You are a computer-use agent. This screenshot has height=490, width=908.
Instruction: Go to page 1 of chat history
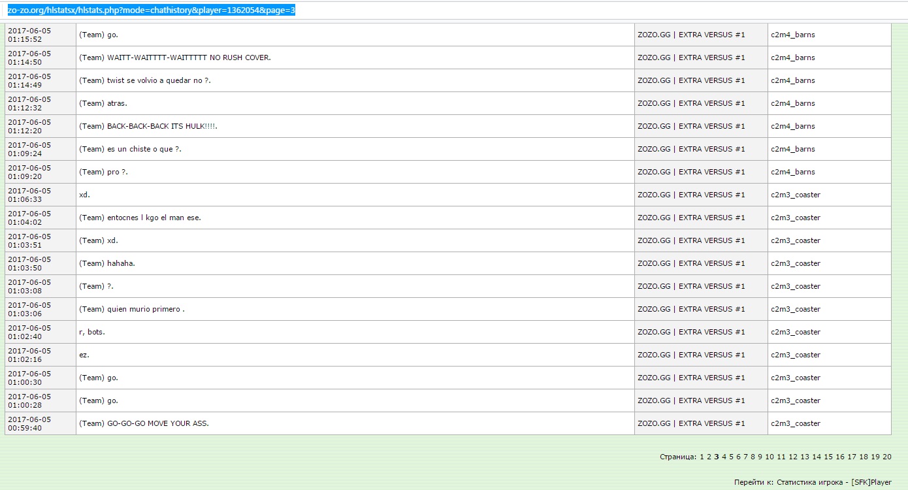(x=702, y=457)
